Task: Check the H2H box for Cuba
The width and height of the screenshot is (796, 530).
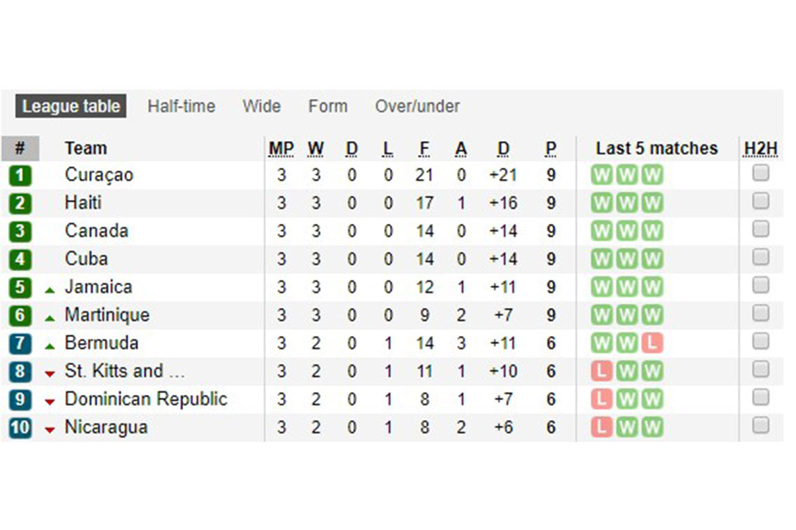Action: point(761,257)
